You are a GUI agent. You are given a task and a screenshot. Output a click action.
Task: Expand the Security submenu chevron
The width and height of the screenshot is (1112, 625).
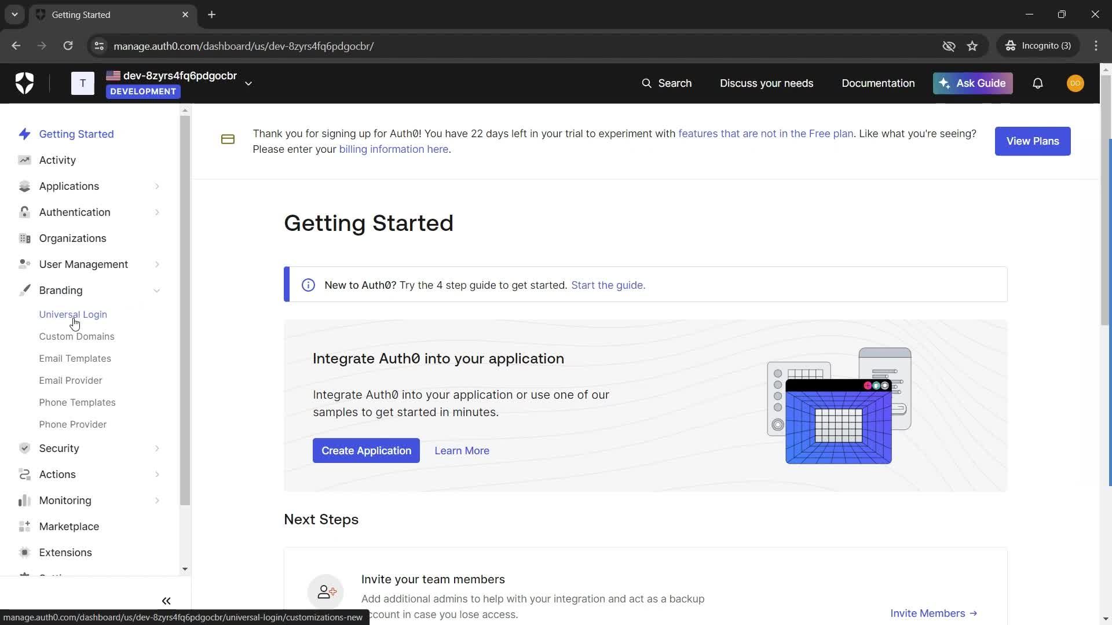click(157, 448)
